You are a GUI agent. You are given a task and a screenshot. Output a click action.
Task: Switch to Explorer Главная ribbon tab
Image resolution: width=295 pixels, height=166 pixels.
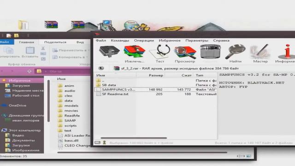click(26, 42)
